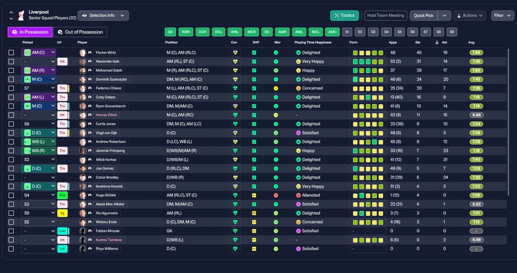Open the Tactics button

click(345, 15)
